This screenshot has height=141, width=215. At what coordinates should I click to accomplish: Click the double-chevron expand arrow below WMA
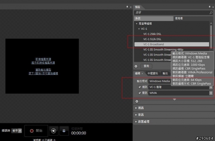[174, 99]
